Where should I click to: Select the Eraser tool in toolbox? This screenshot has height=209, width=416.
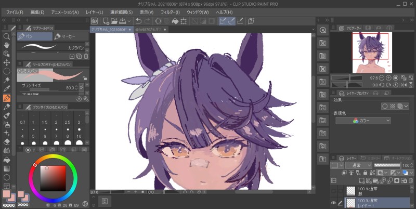click(x=7, y=141)
